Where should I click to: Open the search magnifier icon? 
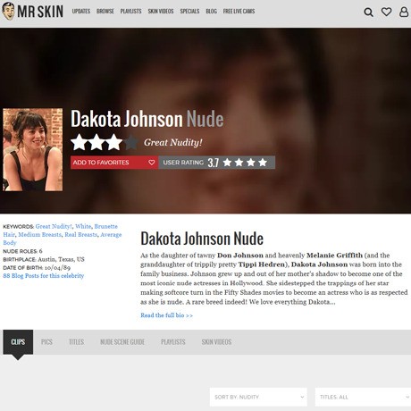(x=368, y=12)
